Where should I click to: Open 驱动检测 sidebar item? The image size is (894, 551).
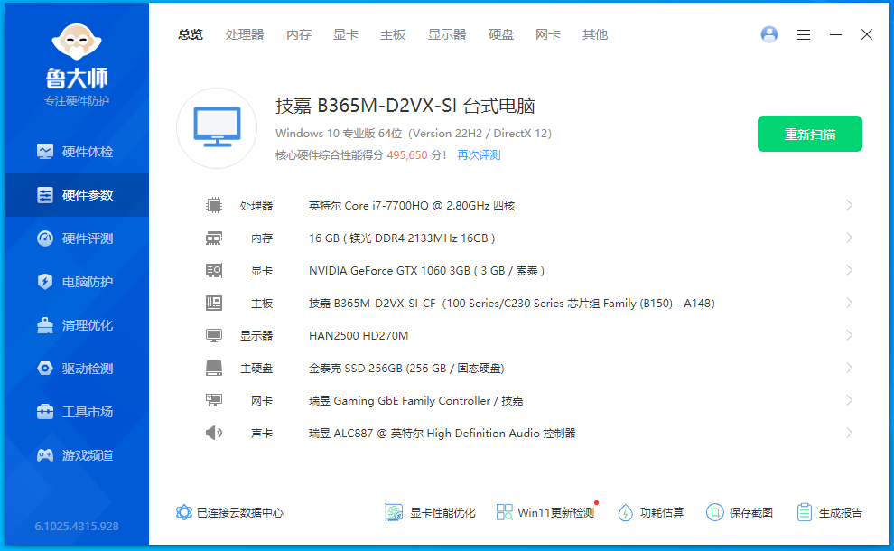76,369
